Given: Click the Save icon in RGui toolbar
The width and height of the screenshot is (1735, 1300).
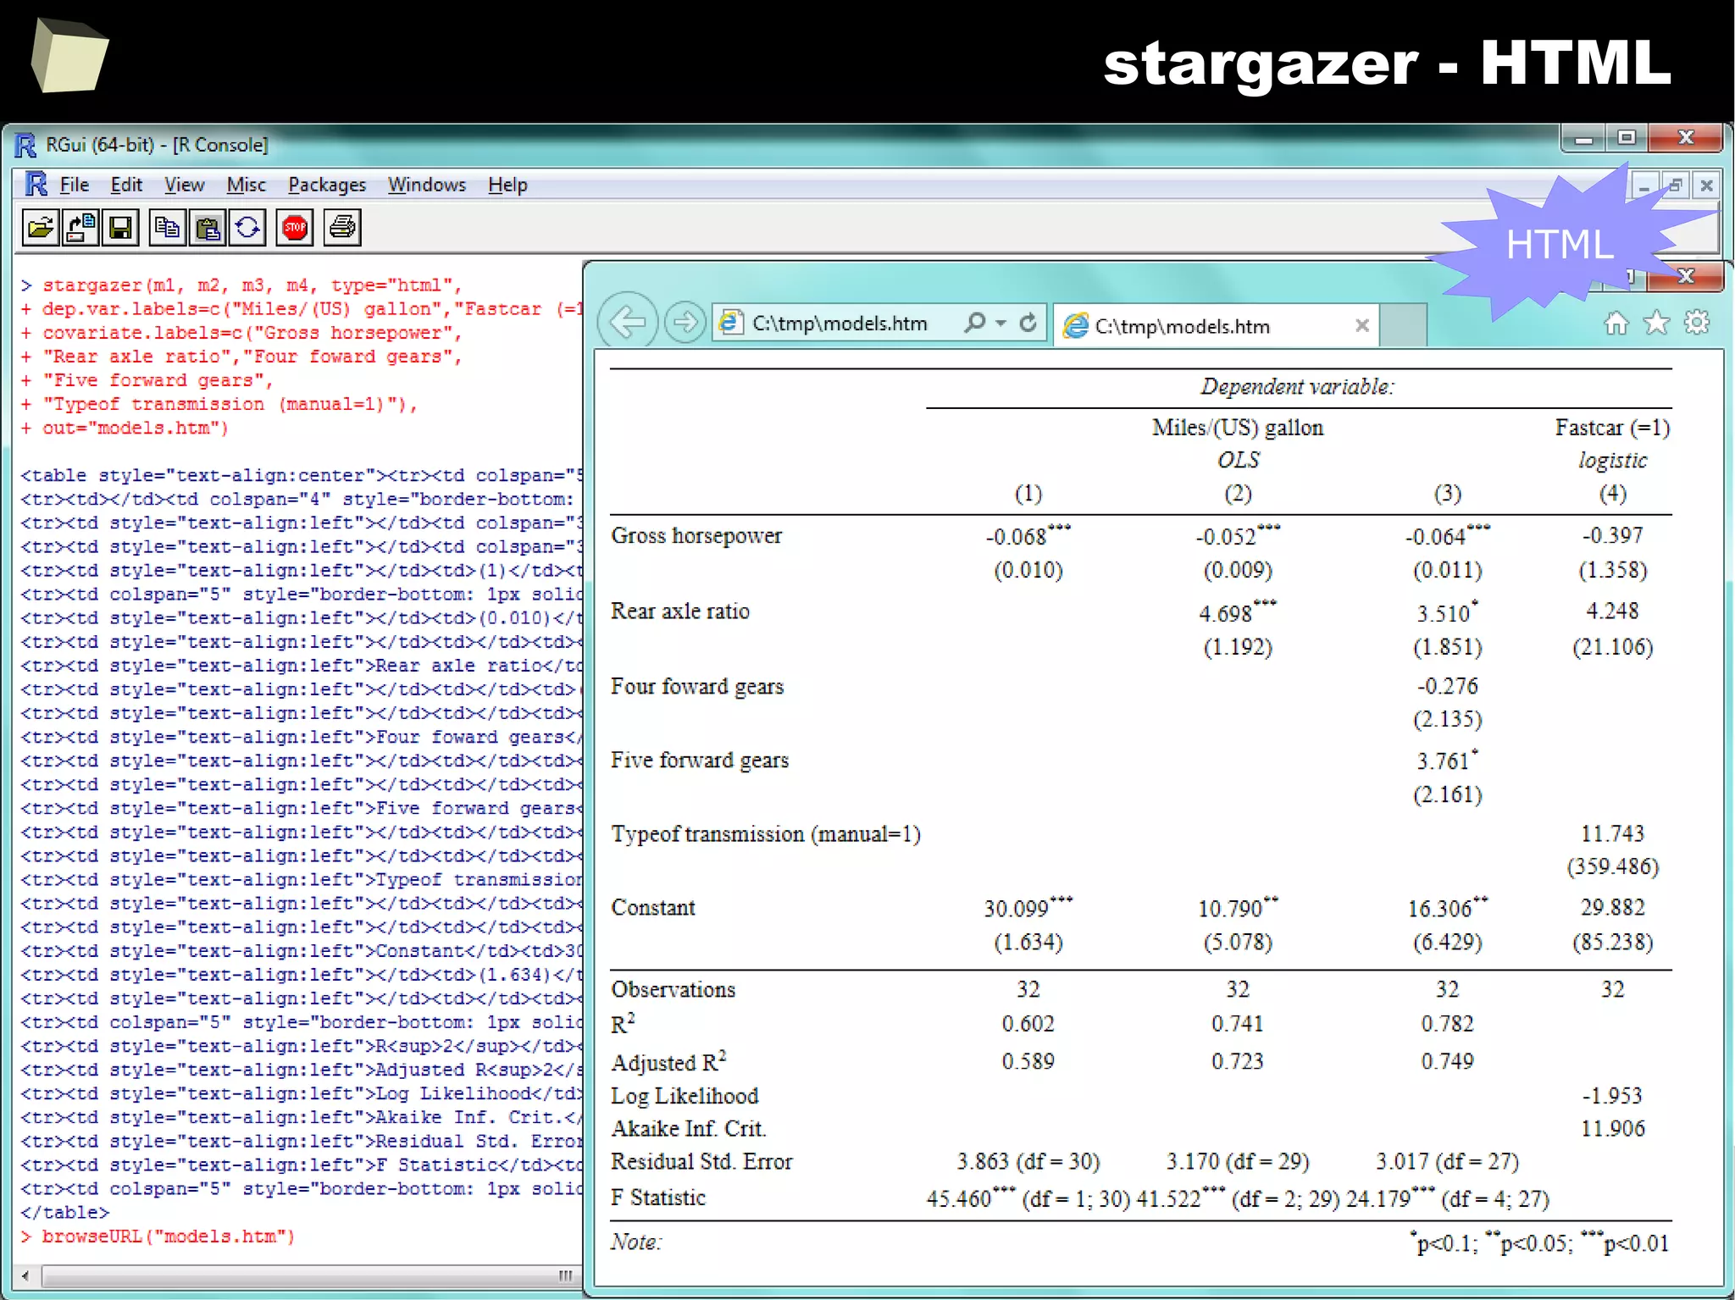Looking at the screenshot, I should (119, 227).
